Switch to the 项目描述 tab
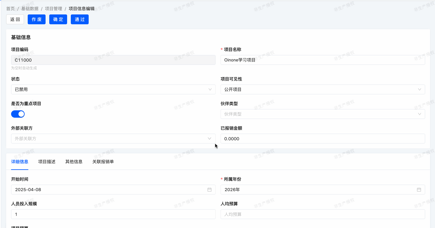435x228 pixels. [47, 162]
